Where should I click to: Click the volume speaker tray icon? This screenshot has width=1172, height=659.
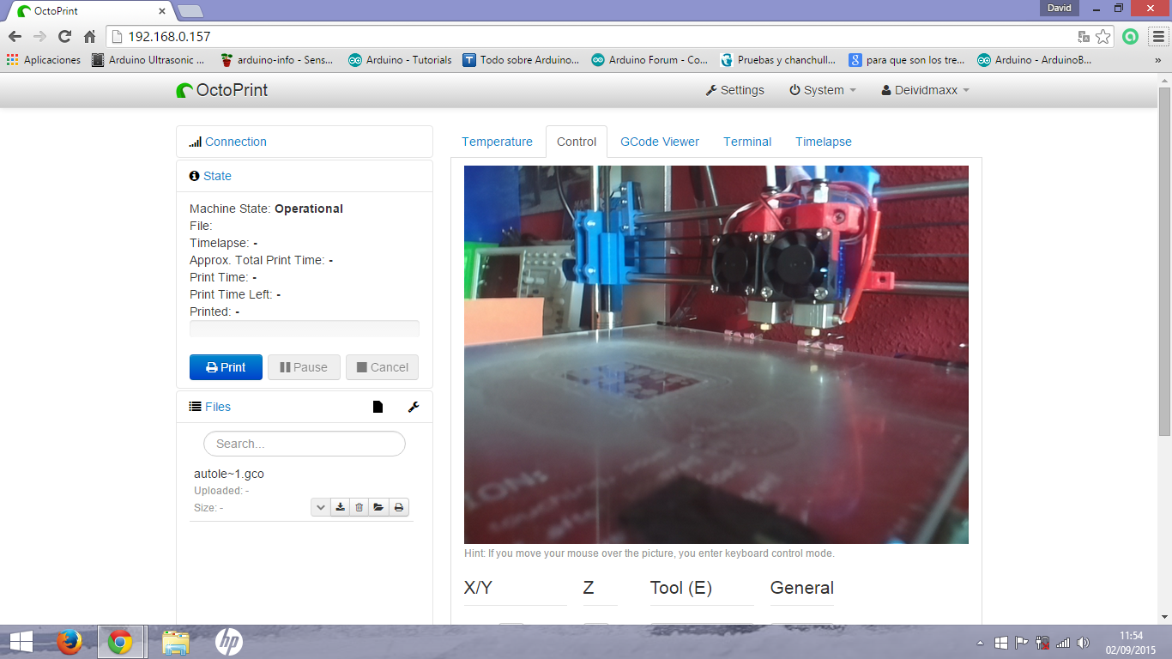[x=1083, y=642]
